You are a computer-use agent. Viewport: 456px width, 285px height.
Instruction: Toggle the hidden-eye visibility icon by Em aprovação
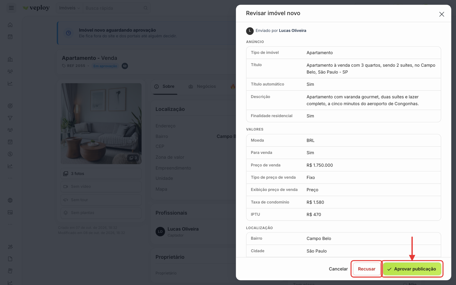pyautogui.click(x=125, y=66)
